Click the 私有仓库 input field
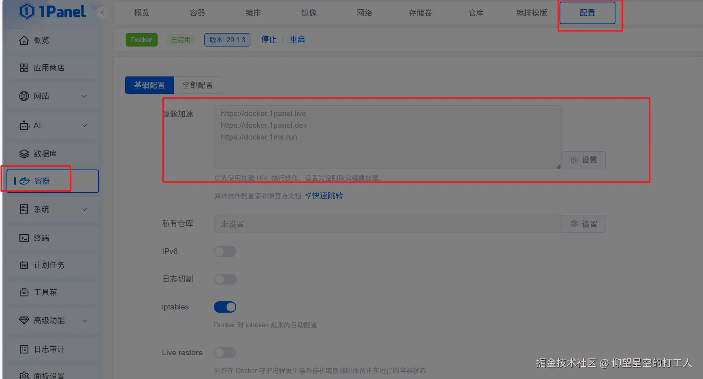 [388, 224]
